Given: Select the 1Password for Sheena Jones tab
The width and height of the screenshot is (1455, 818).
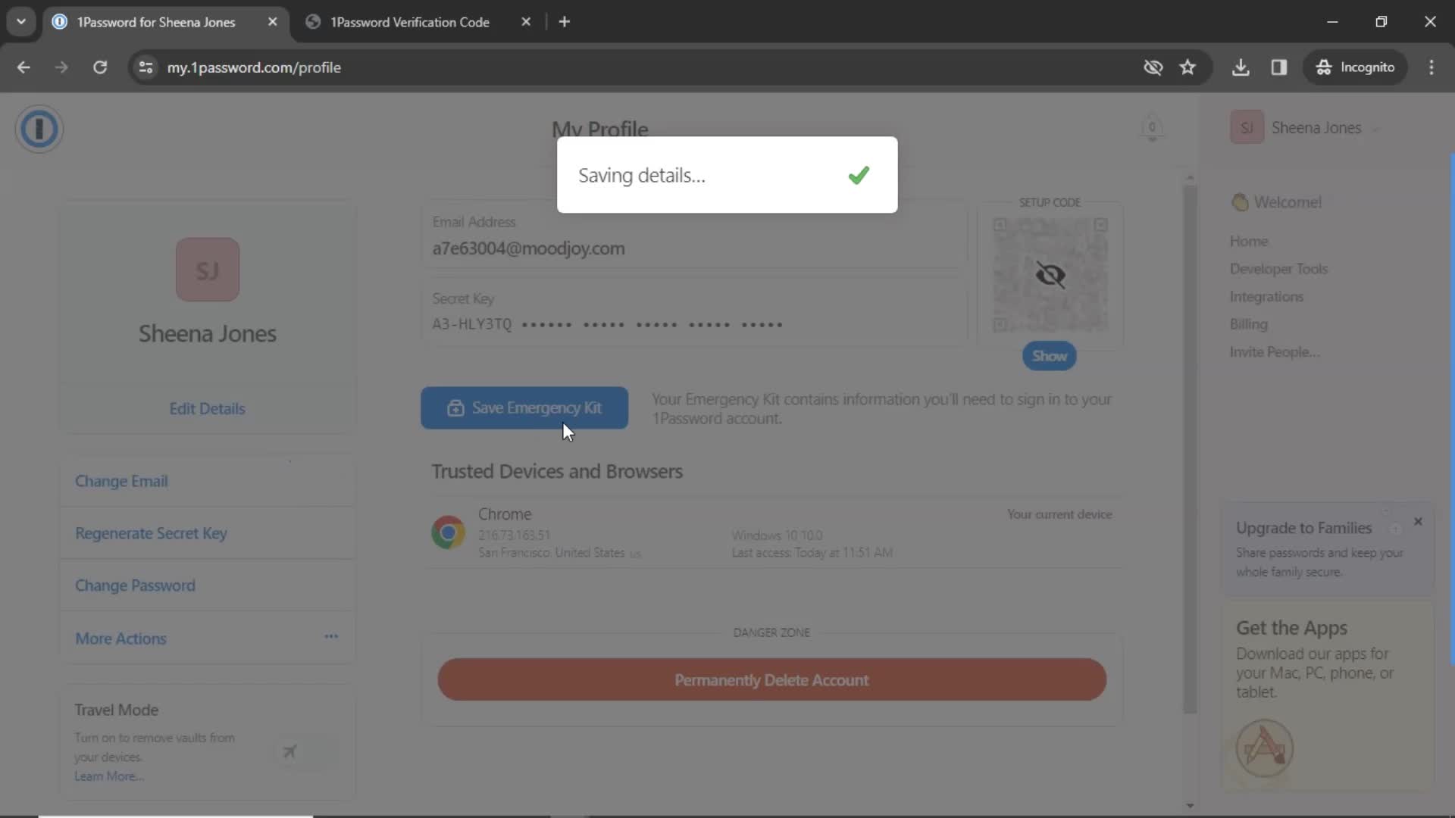Looking at the screenshot, I should pos(156,22).
